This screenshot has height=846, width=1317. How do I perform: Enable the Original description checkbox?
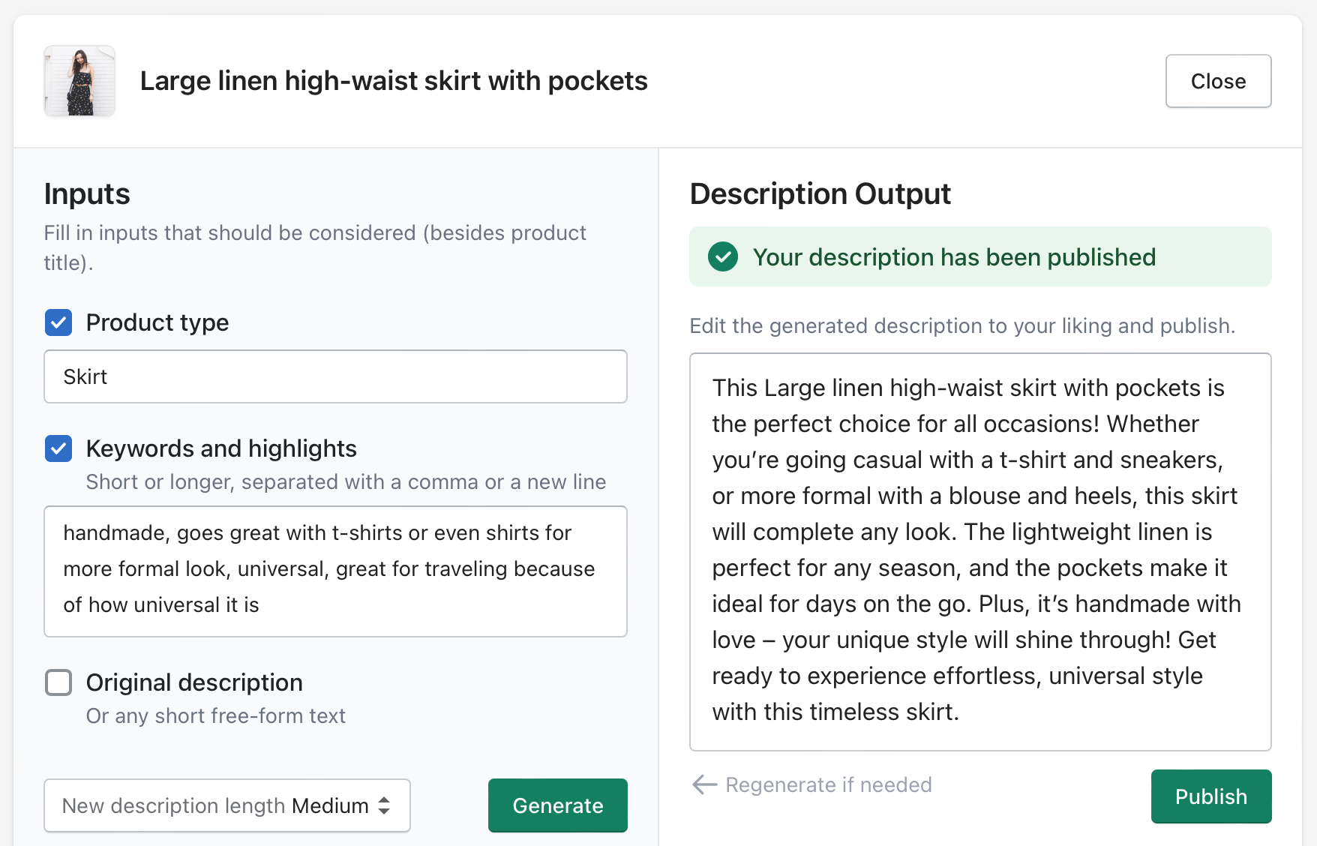(x=58, y=682)
